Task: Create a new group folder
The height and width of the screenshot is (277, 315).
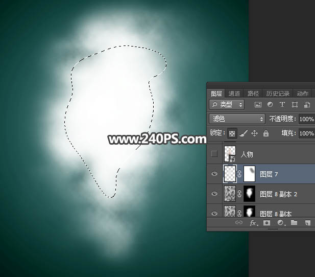Action: [294, 222]
